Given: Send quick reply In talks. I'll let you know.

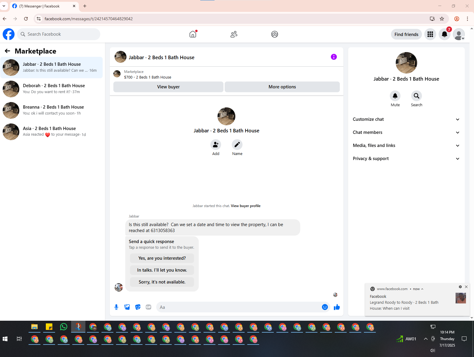Looking at the screenshot, I should pyautogui.click(x=162, y=270).
